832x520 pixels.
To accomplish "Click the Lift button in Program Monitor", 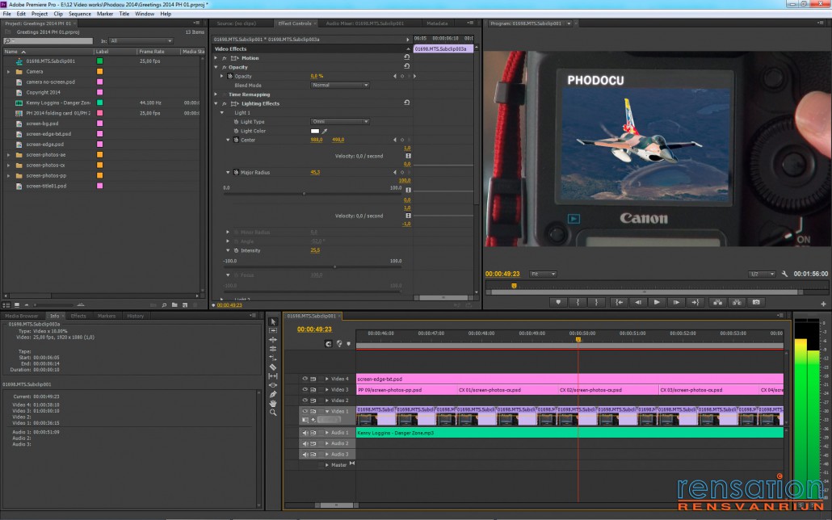I will 717,302.
